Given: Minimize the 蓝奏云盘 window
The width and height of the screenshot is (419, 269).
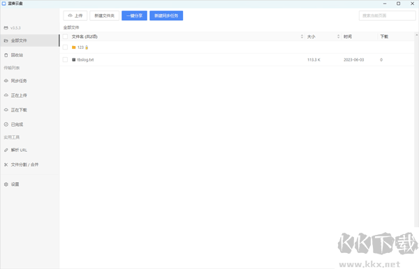Looking at the screenshot, I should click(x=385, y=3).
